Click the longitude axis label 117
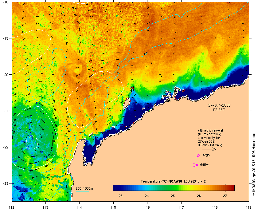258x209 pixels. (x=181, y=207)
